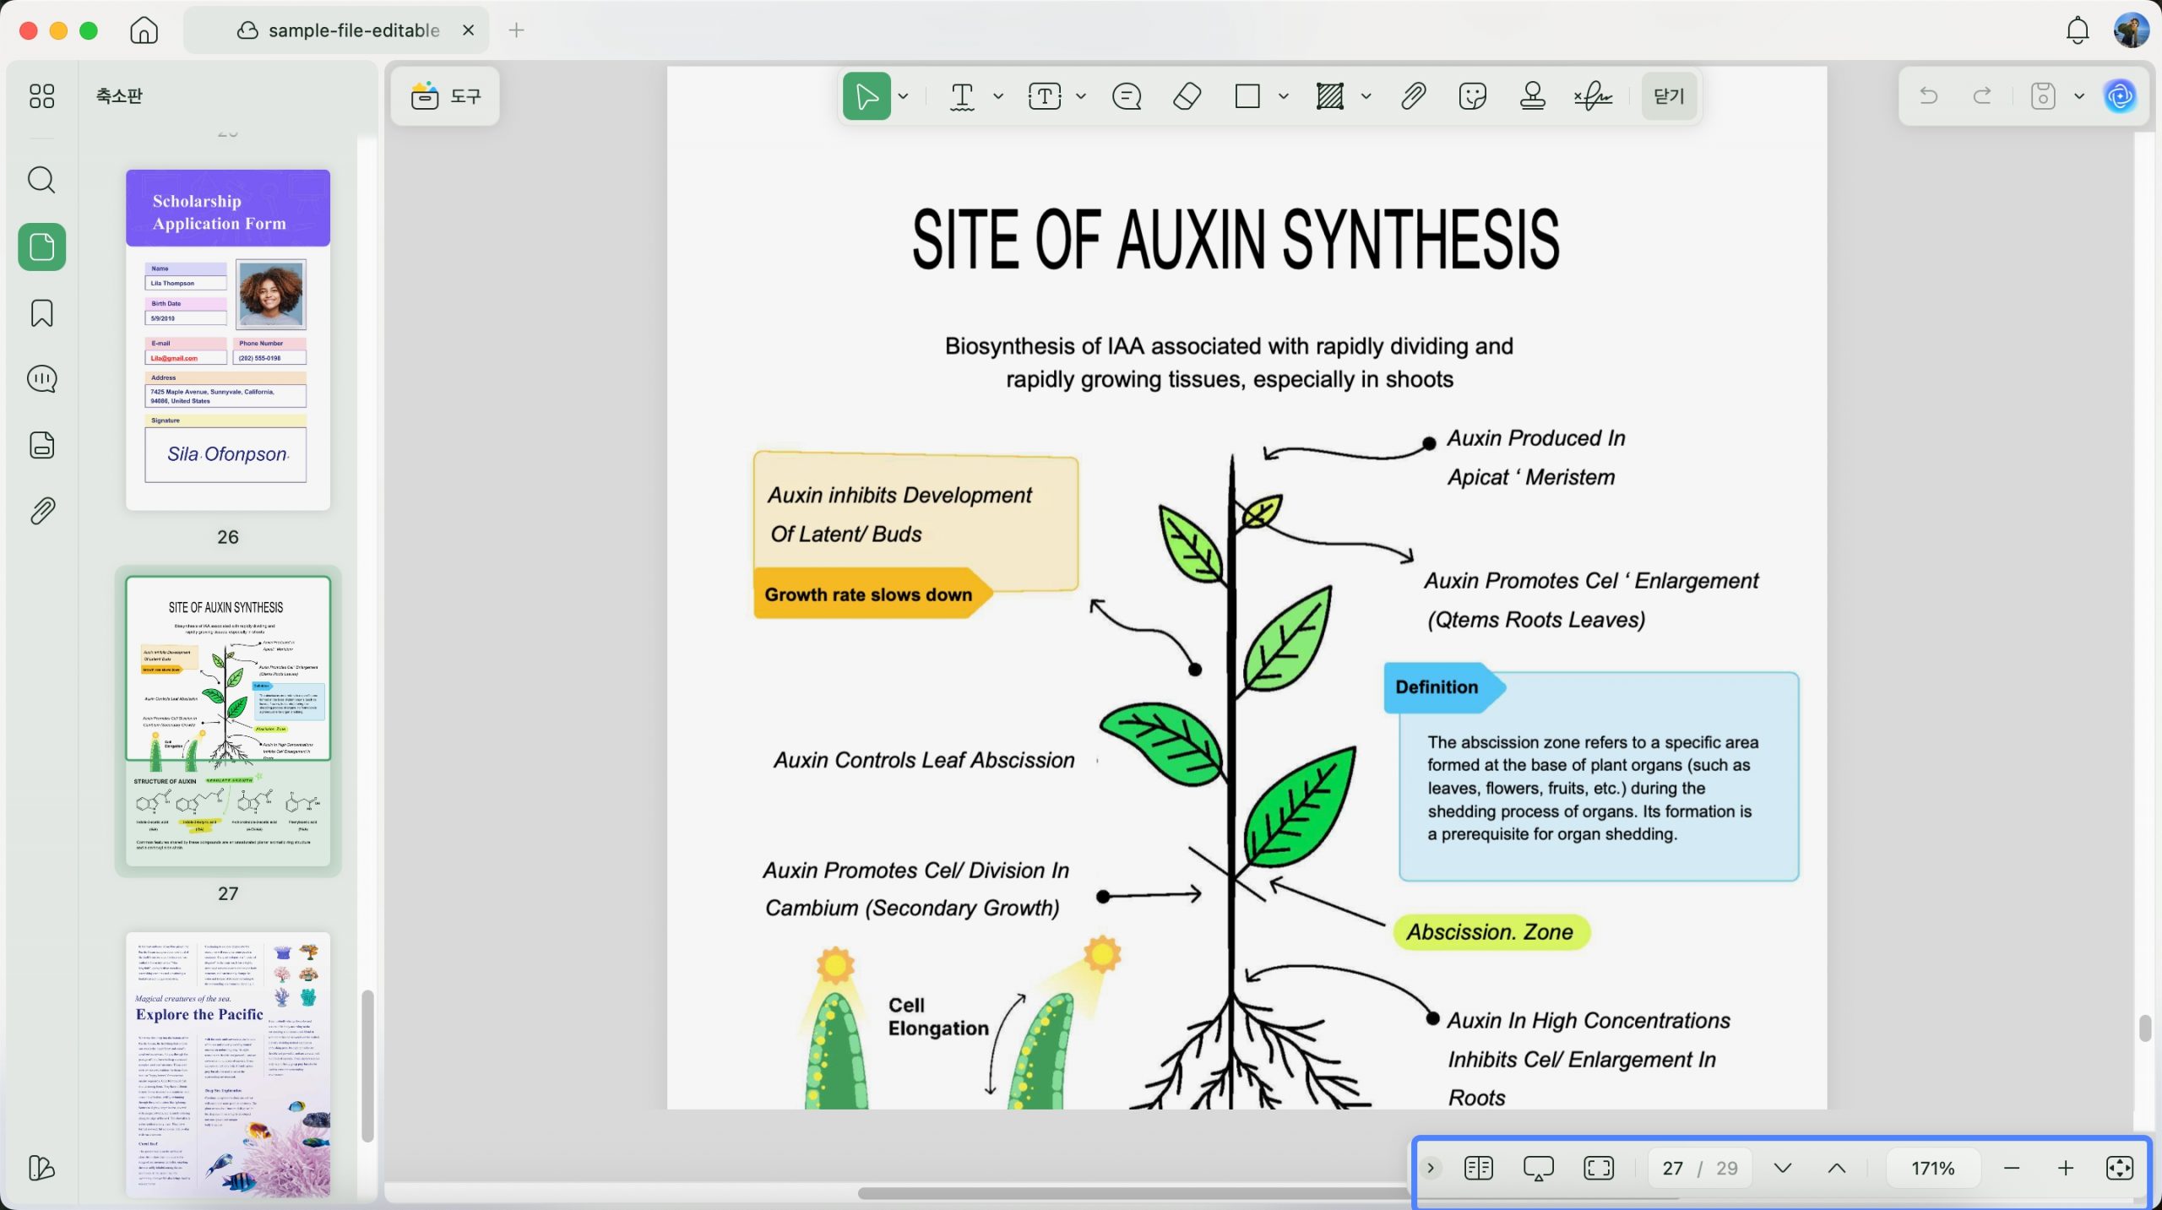Toggle full screen mode
The width and height of the screenshot is (2162, 1210).
pos(1598,1168)
